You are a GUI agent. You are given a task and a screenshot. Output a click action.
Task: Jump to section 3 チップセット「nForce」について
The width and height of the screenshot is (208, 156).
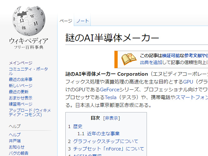(x=109, y=149)
